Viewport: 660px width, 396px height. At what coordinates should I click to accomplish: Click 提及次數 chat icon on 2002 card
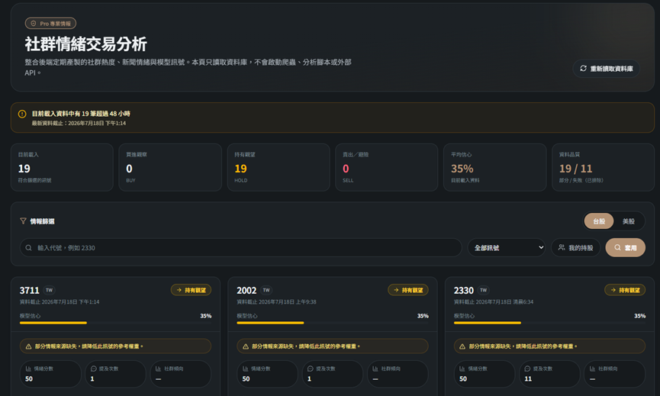311,369
